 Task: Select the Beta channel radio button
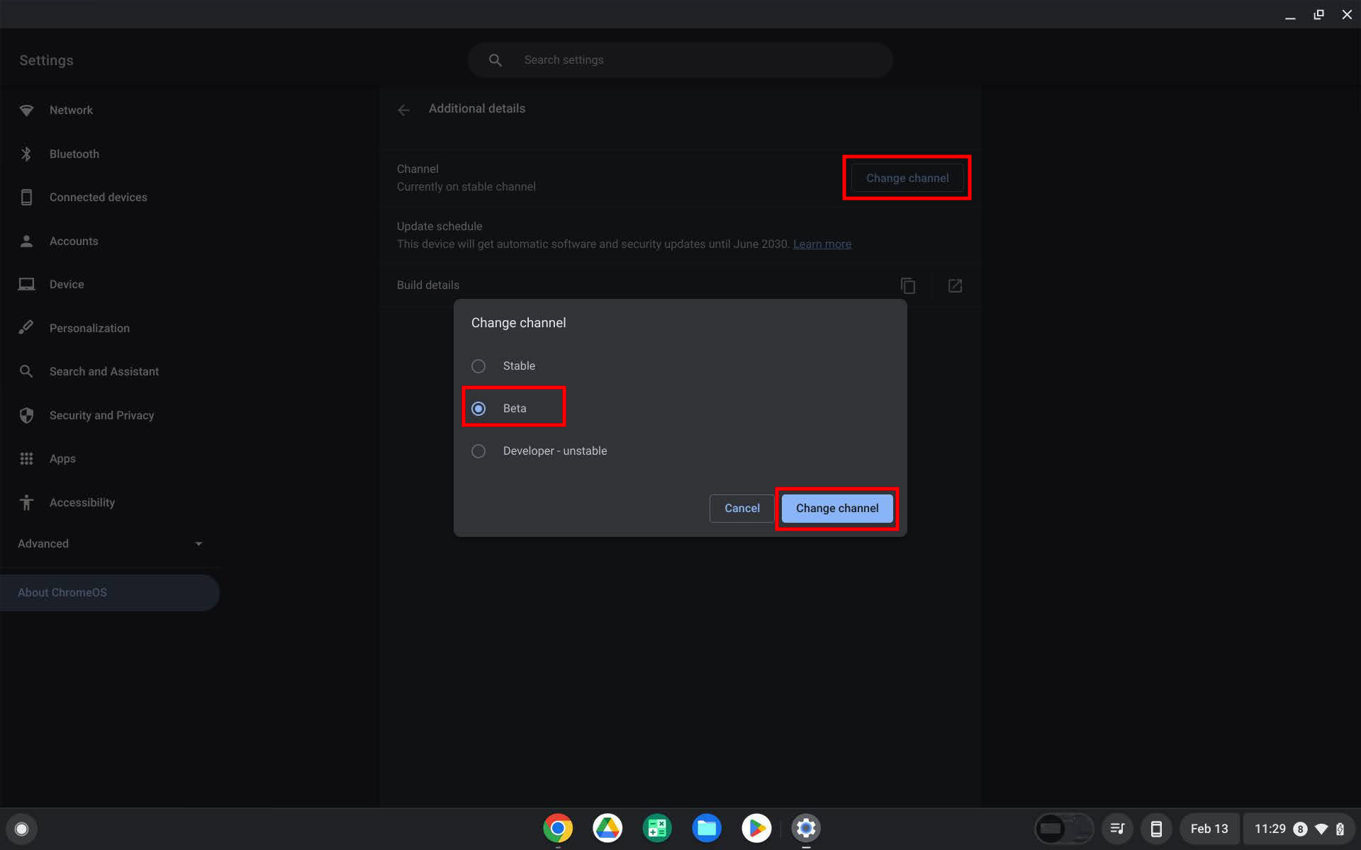point(478,407)
